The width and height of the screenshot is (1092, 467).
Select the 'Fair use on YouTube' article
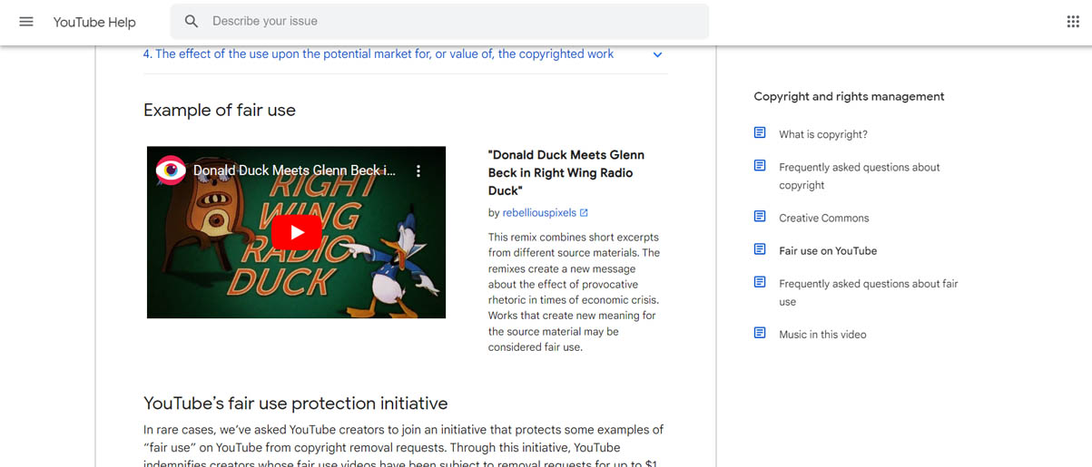pyautogui.click(x=828, y=250)
